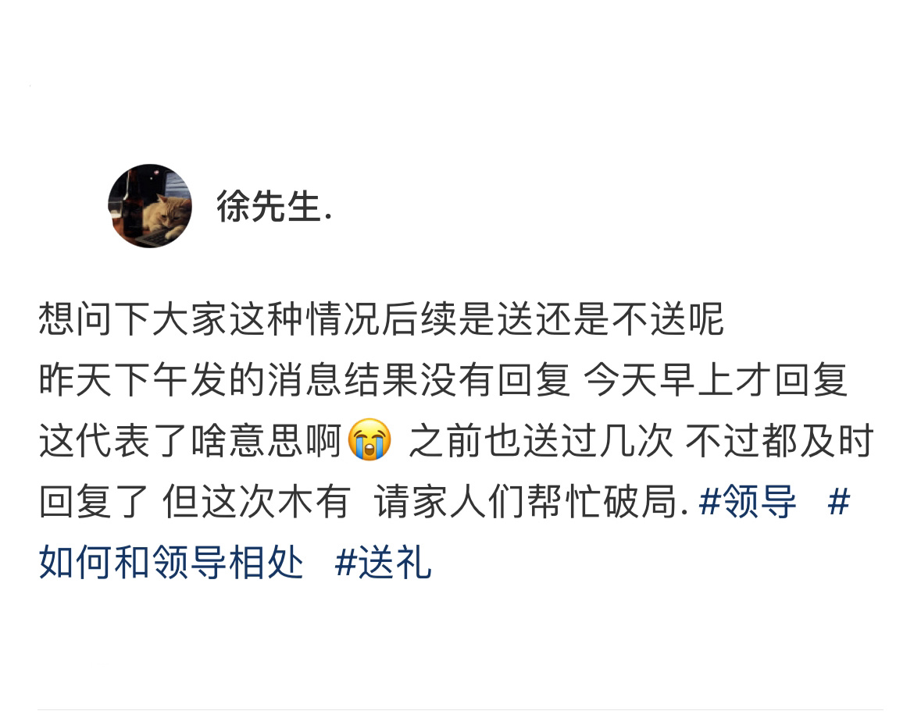Click the text 回复了 starting the fourth line

point(95,502)
